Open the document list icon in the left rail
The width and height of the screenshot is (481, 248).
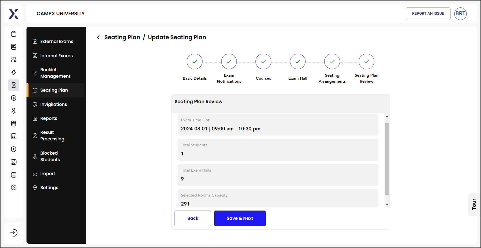tap(14, 47)
